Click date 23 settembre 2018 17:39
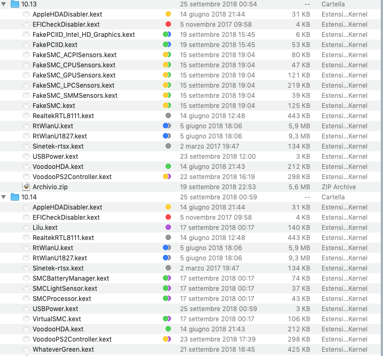The height and width of the screenshot is (356, 383). (x=217, y=339)
